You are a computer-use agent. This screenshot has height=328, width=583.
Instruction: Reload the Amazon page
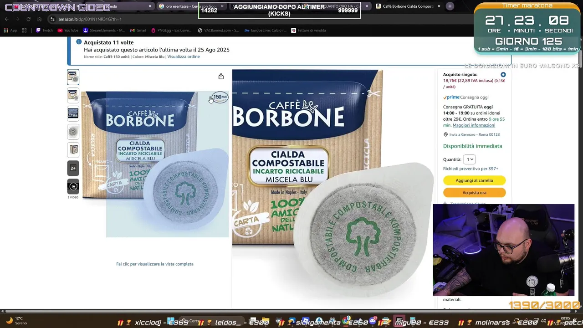tap(28, 19)
